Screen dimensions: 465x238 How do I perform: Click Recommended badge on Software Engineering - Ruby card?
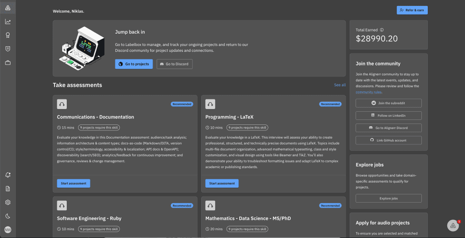click(x=182, y=205)
